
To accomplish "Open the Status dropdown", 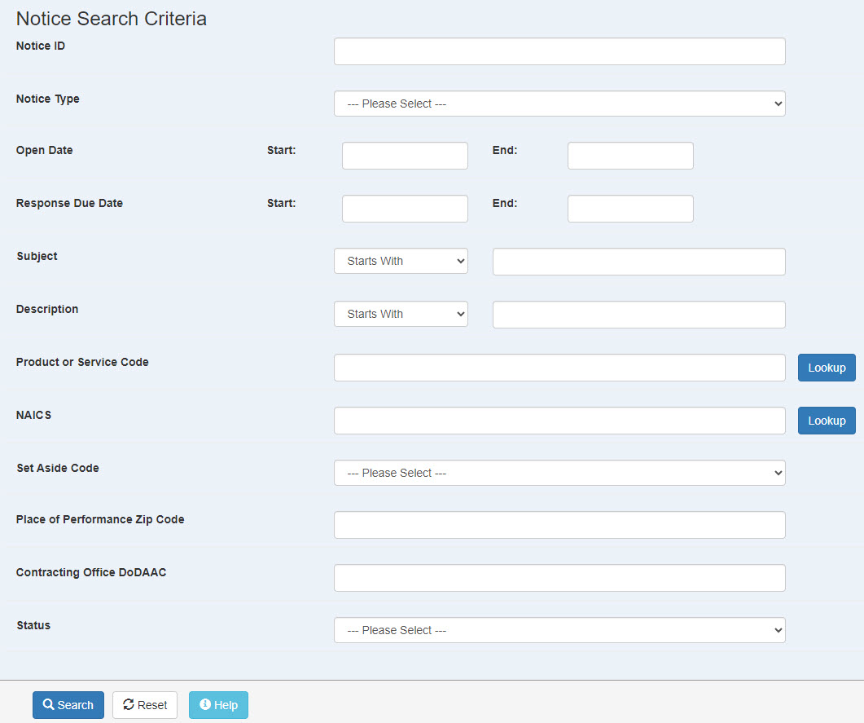I will tap(559, 630).
